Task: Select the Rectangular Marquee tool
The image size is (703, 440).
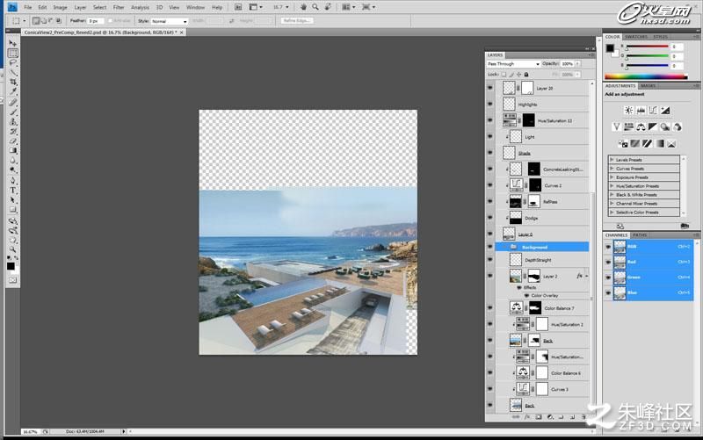Action: click(13, 54)
